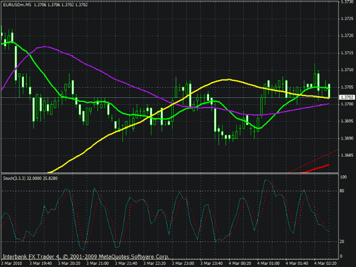This screenshot has width=356, height=267.
Task: Click the 1.3690 price axis label
Action: tap(347, 138)
